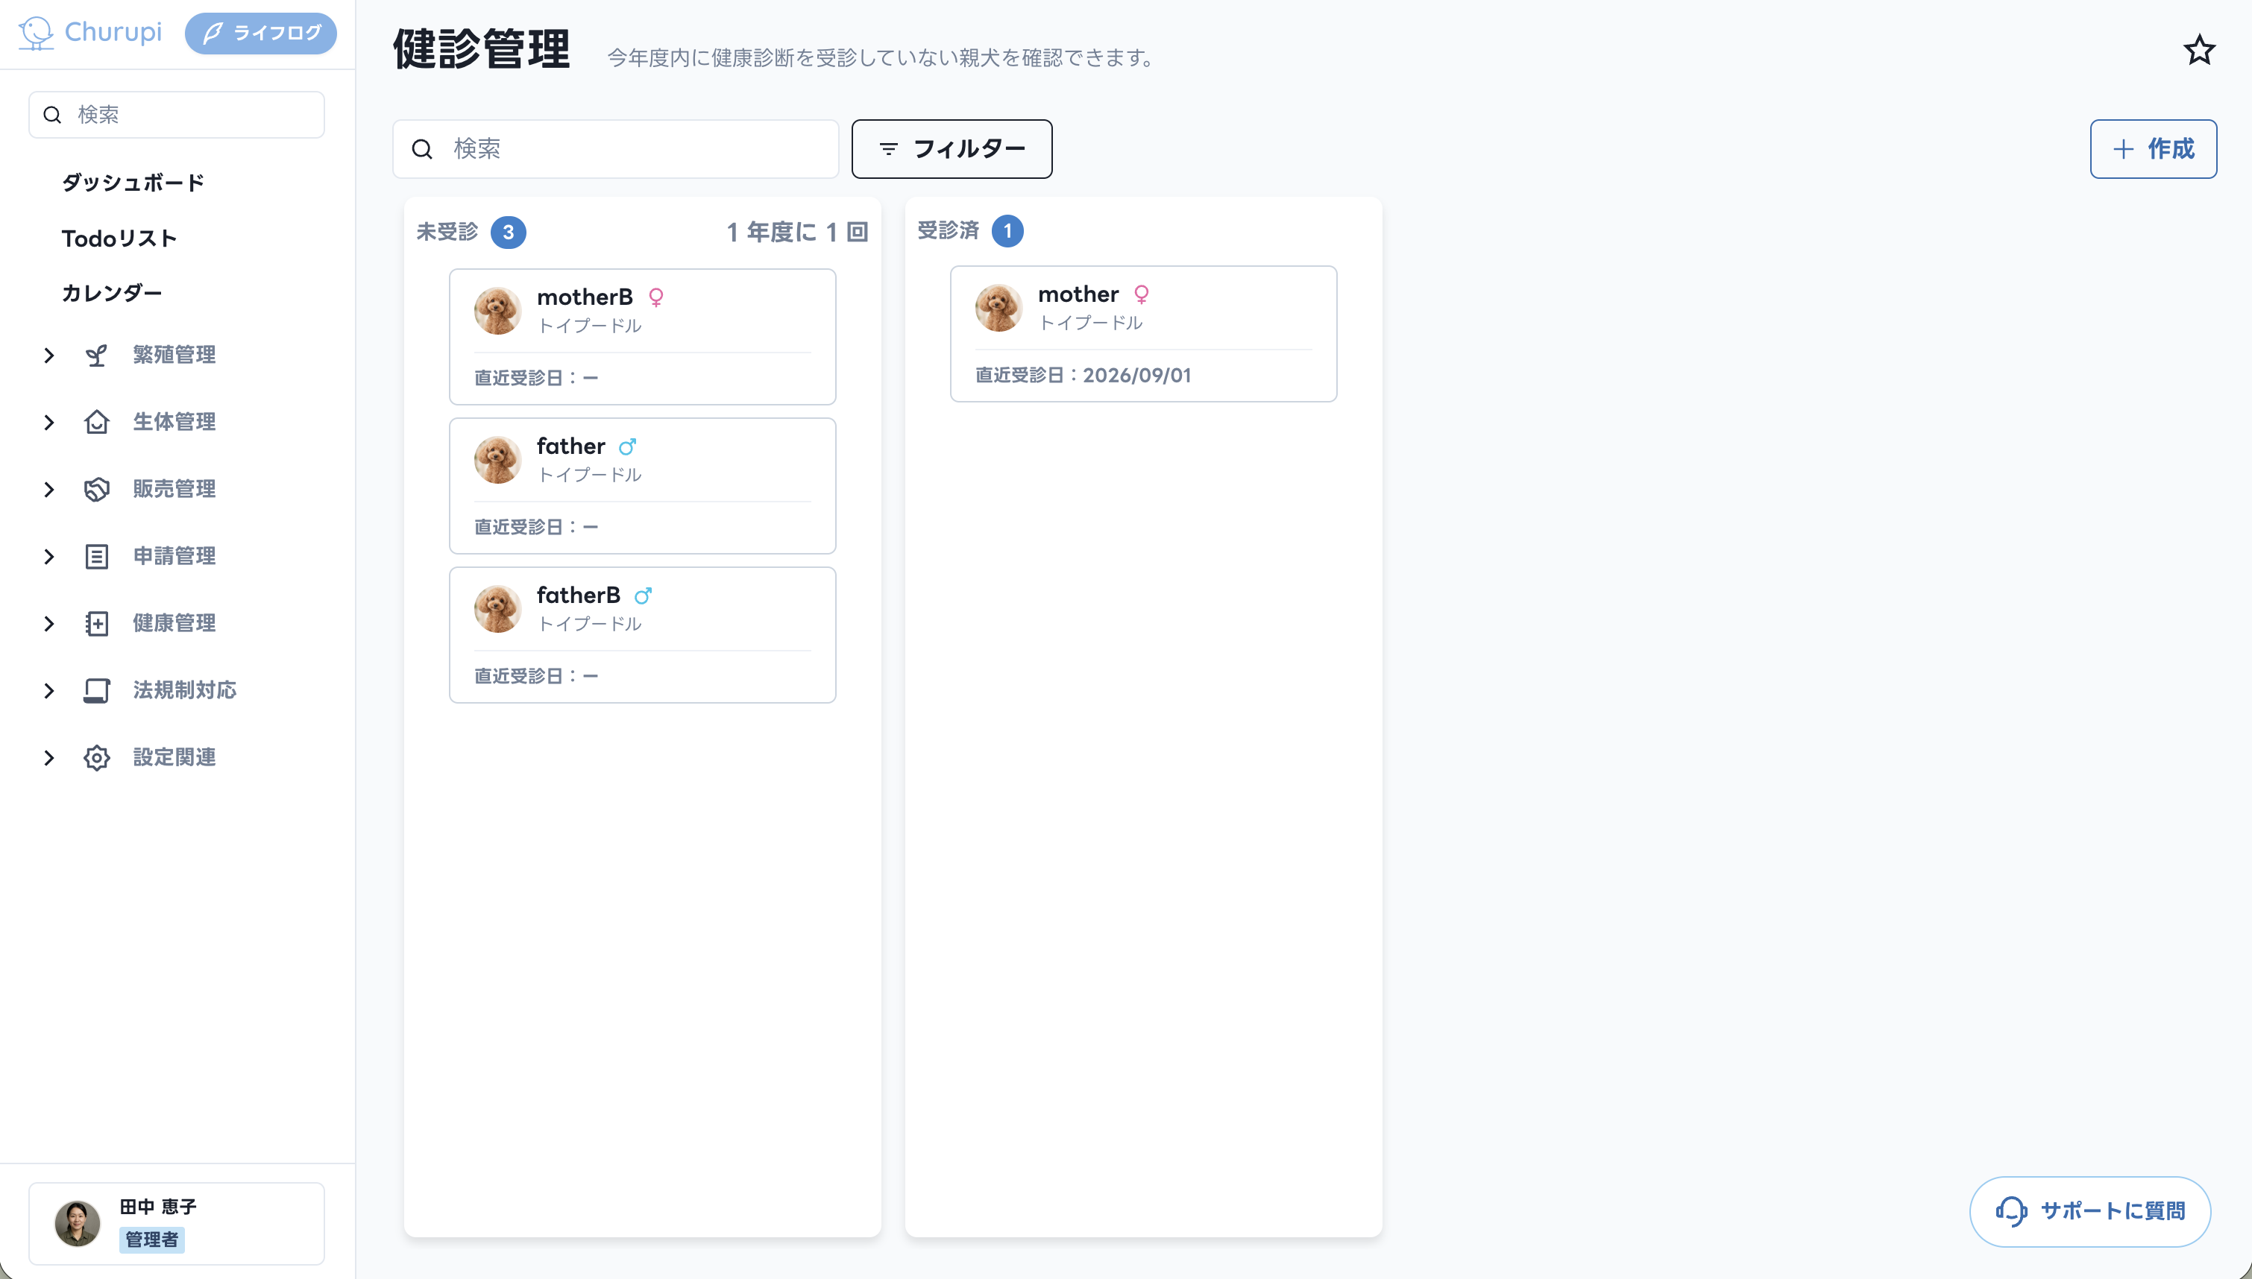Expand the 販売管理 menu chevron
Screen dimensions: 2252x1279
(x=49, y=489)
